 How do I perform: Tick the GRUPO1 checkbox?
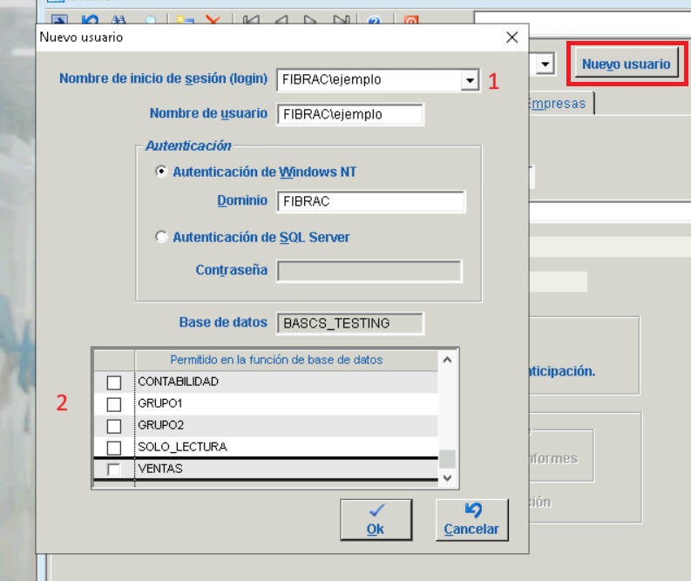tap(113, 404)
